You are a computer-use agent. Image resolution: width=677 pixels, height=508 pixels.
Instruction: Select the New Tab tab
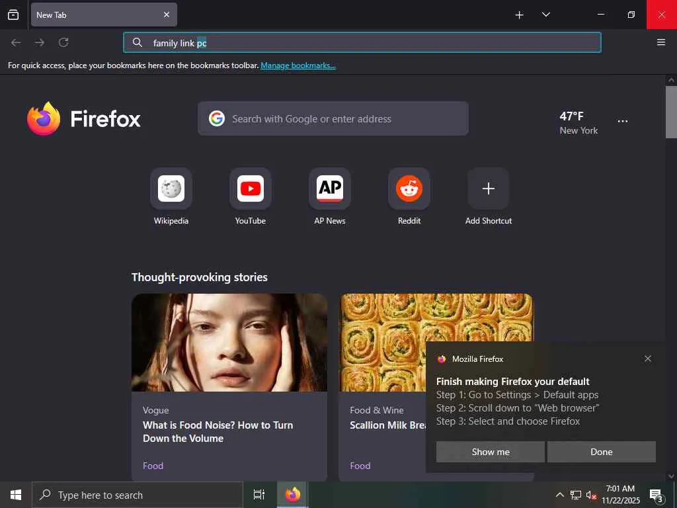coord(104,15)
